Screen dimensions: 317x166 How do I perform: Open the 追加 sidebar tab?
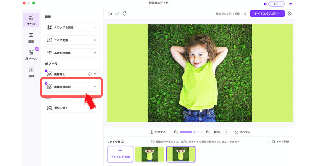(31, 73)
